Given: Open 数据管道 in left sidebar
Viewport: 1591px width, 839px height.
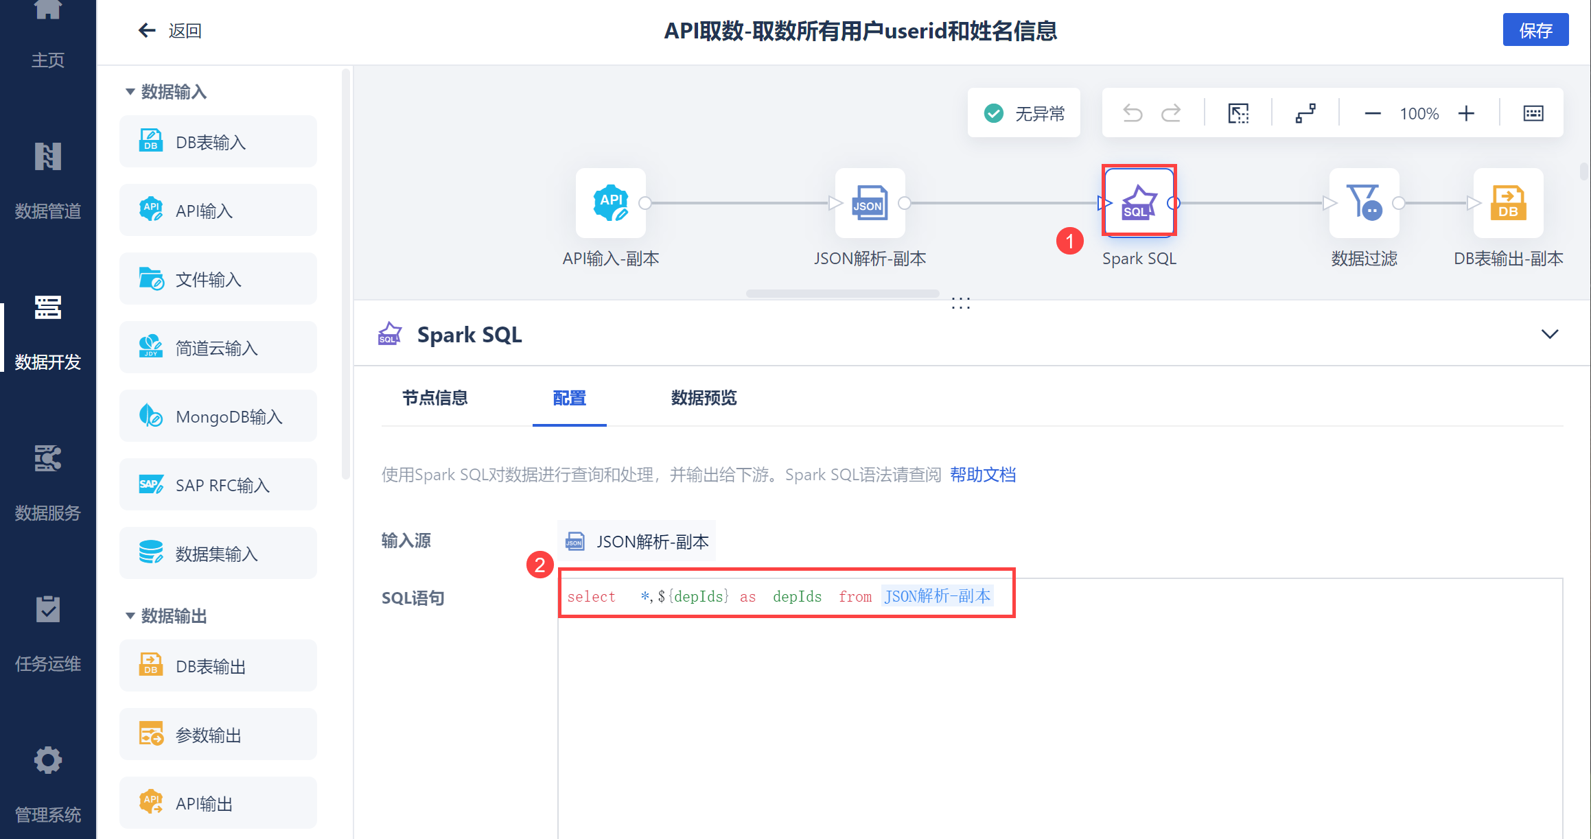Looking at the screenshot, I should coord(47,180).
